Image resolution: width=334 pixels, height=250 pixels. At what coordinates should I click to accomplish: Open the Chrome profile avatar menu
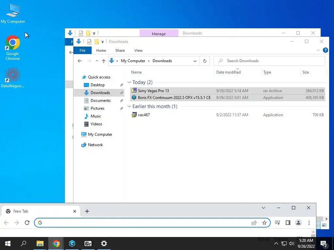click(x=298, y=223)
